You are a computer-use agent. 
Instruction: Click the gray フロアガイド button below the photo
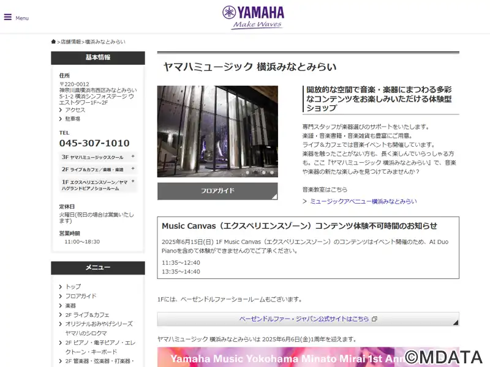coord(217,191)
